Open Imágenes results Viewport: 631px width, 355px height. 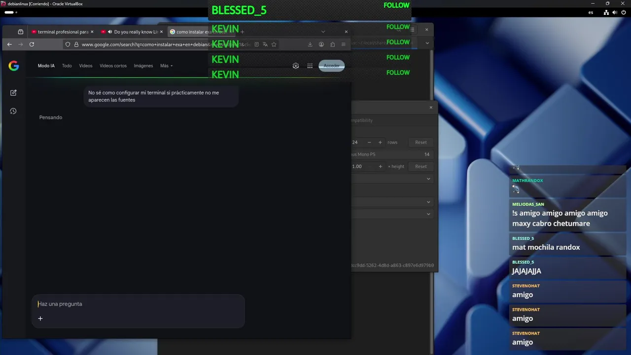click(143, 66)
